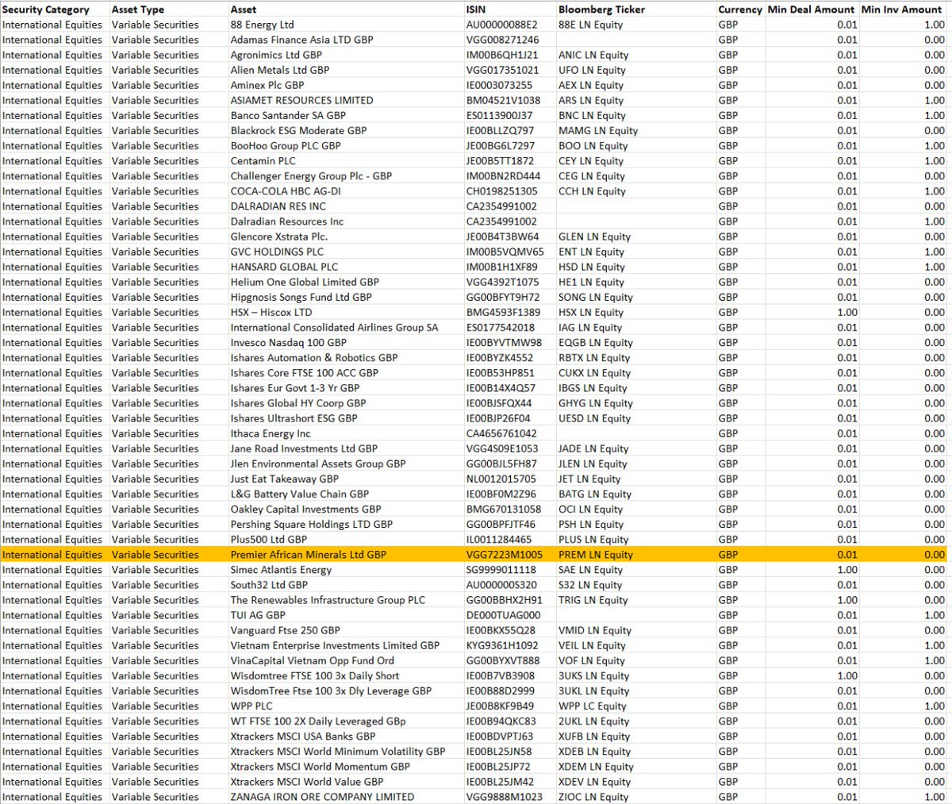Click Pershing Square Holdings LTD GBP
952x804 pixels.
click(x=312, y=525)
